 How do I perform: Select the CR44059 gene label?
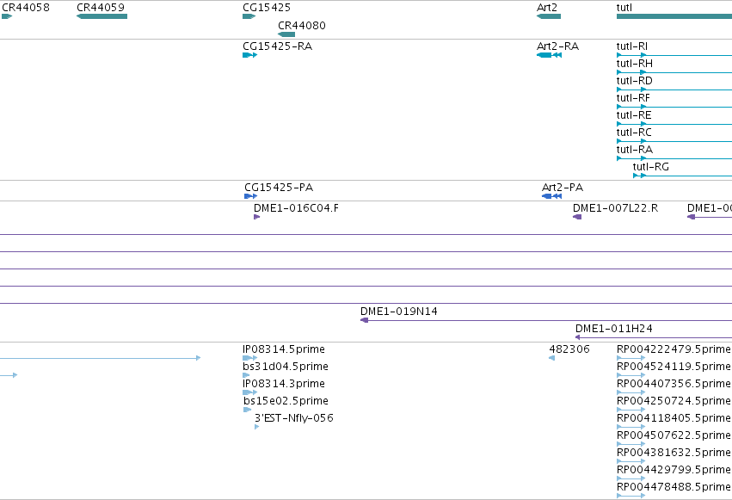coord(101,8)
